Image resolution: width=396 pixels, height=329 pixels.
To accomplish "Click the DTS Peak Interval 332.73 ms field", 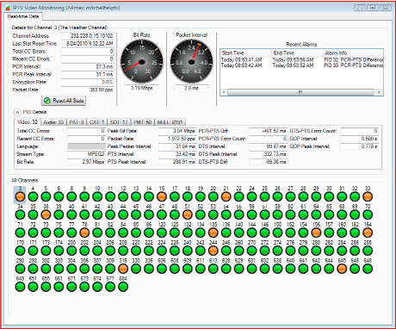I will pos(269,154).
